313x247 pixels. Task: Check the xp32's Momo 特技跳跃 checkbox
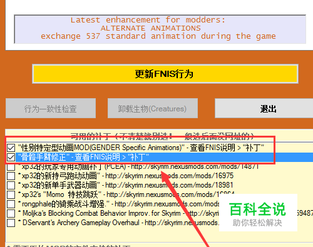pos(11,194)
